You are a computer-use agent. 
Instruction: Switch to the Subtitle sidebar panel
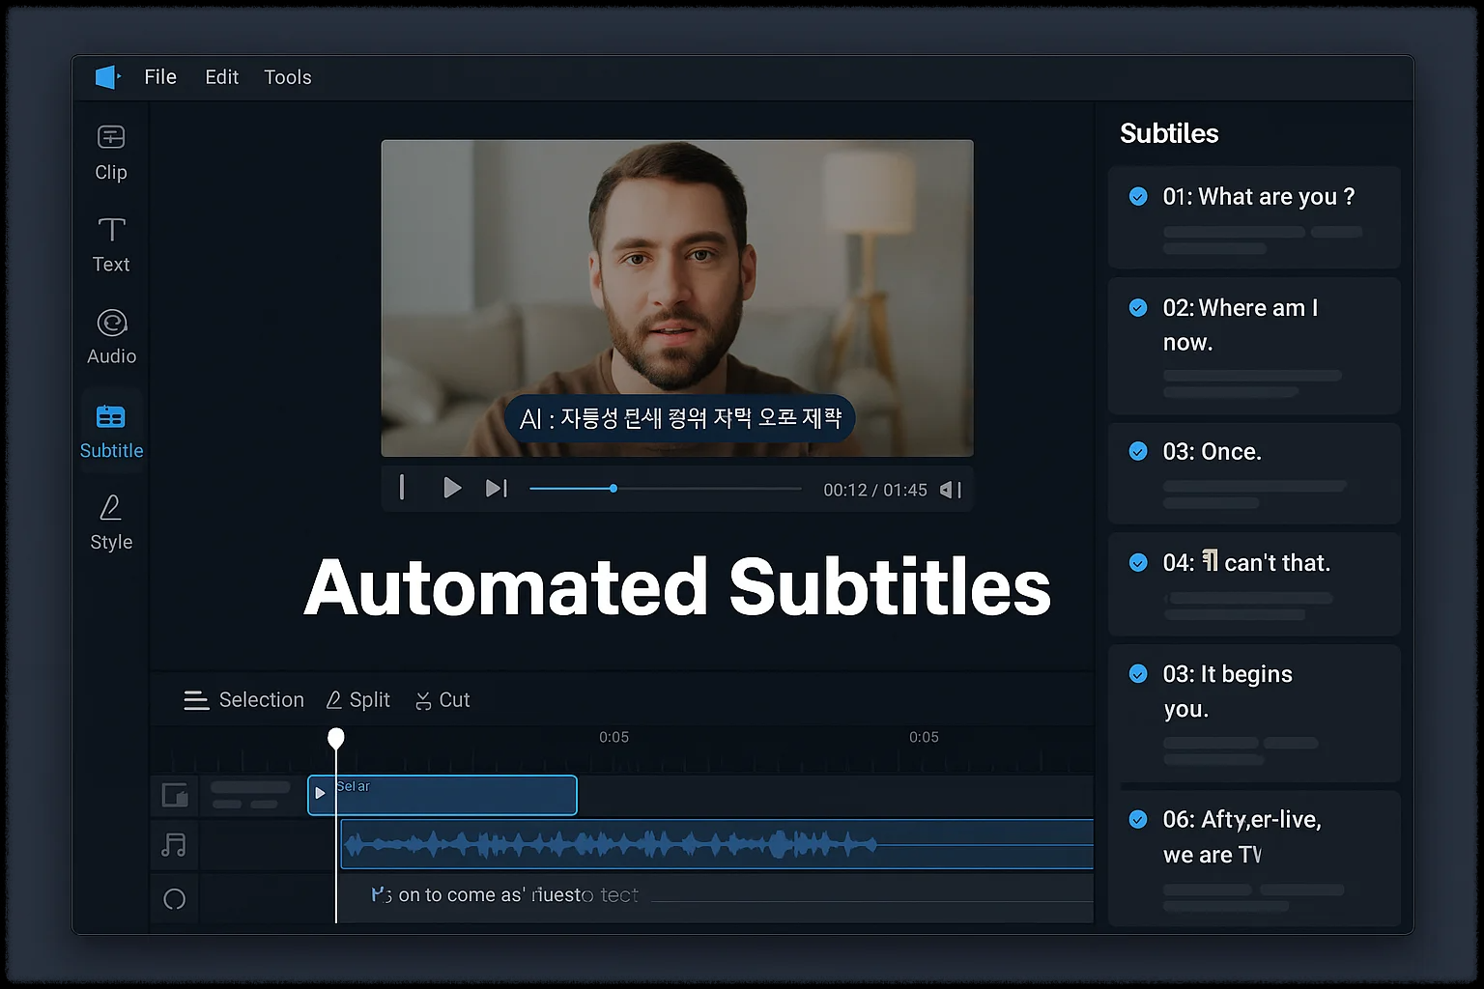tap(111, 431)
